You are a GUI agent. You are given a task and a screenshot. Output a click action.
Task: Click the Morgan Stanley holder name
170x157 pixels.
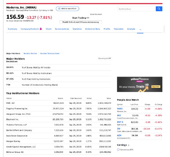[x=13, y=141]
